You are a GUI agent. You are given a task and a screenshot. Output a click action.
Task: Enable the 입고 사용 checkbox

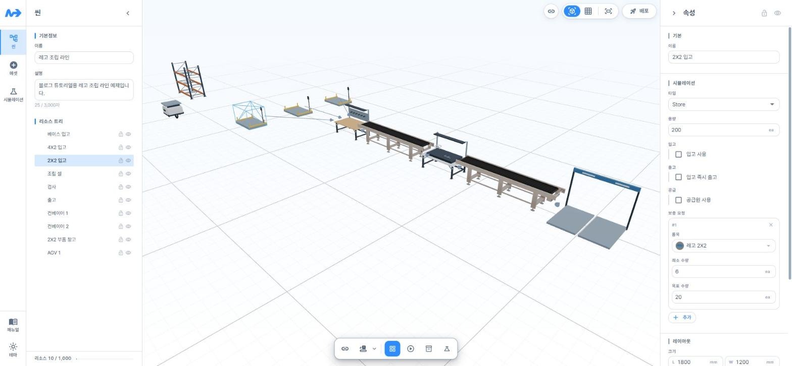pyautogui.click(x=678, y=154)
